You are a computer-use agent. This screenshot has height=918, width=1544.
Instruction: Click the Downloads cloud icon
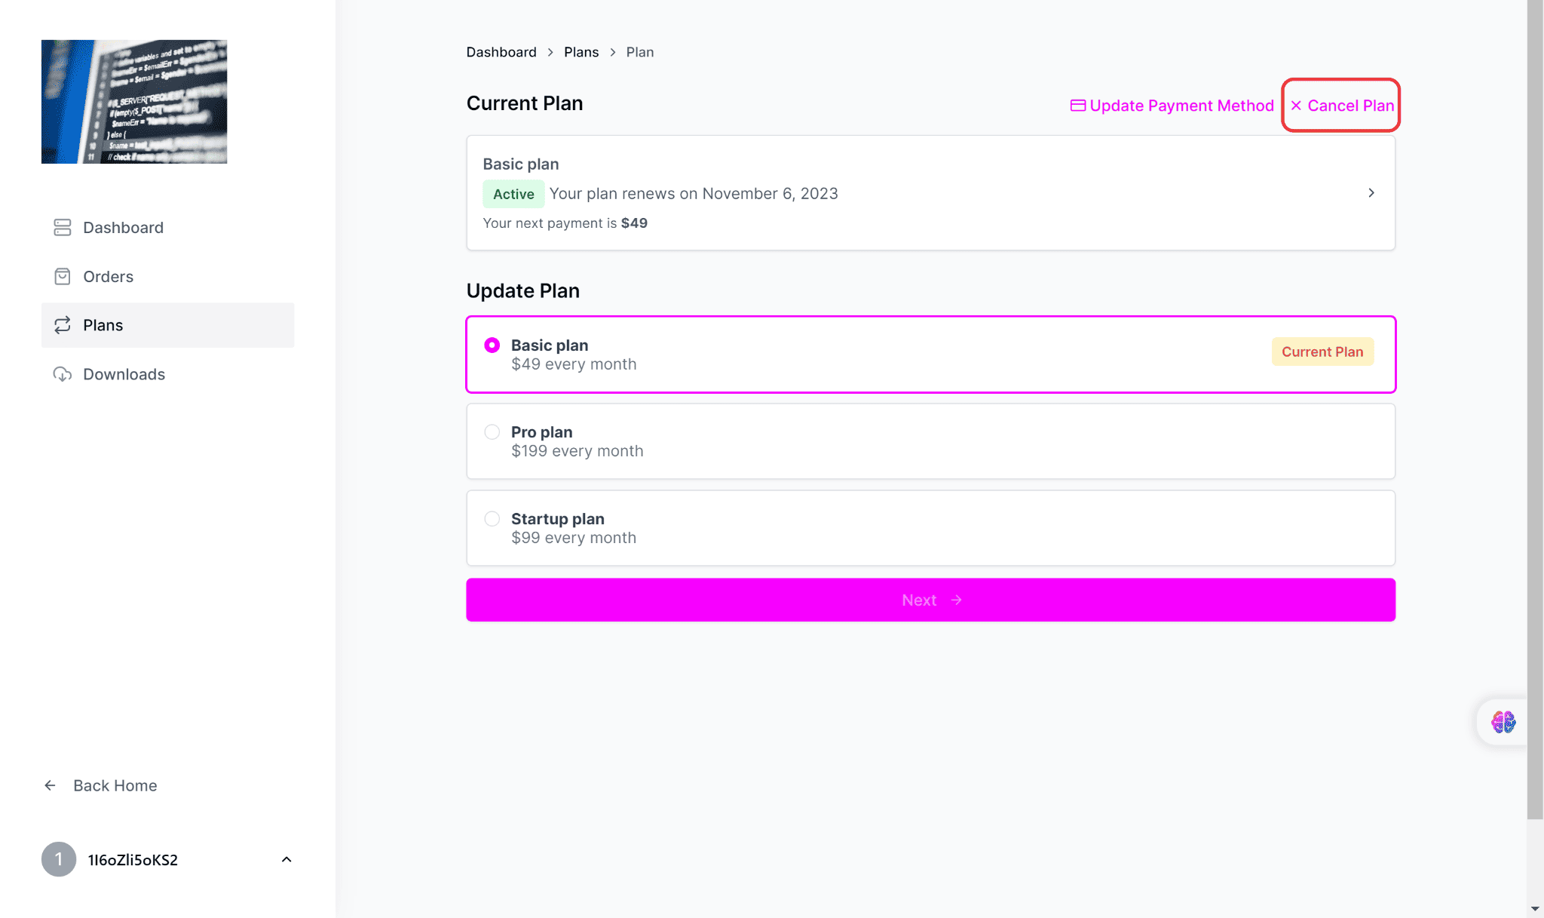point(63,374)
